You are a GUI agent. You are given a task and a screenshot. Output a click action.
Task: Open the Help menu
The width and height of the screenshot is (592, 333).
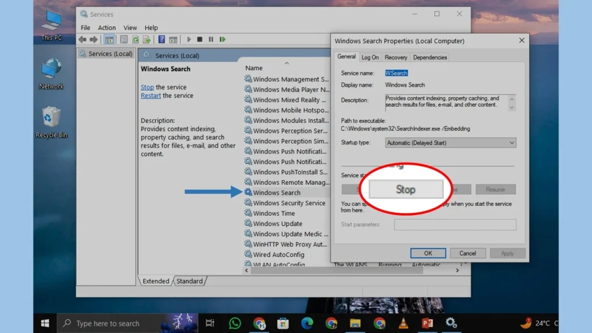click(151, 28)
